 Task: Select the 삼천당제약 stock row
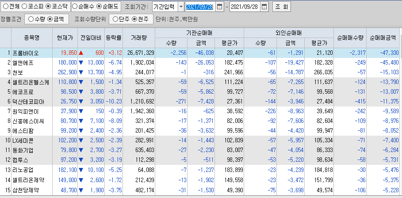pyautogui.click(x=200, y=190)
